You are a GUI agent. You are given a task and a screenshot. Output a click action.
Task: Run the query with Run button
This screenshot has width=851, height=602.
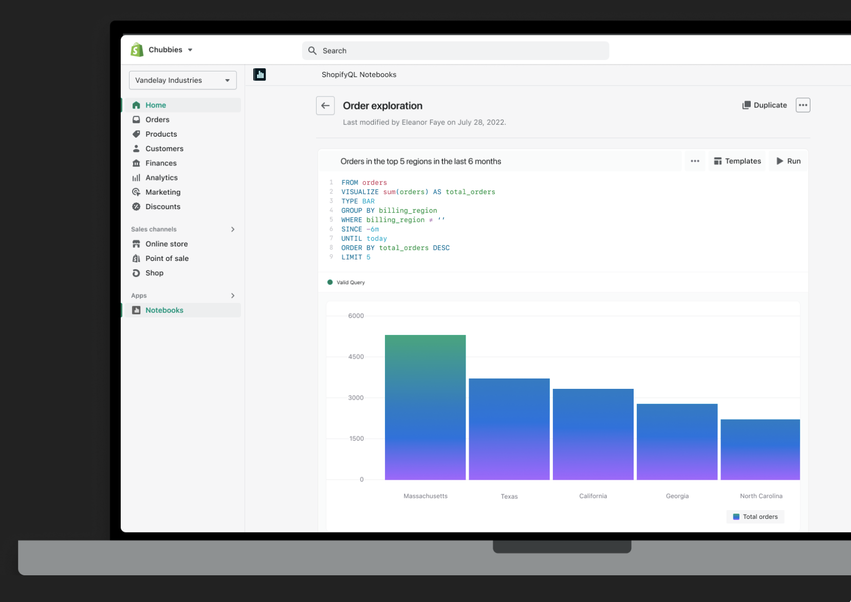coord(788,161)
